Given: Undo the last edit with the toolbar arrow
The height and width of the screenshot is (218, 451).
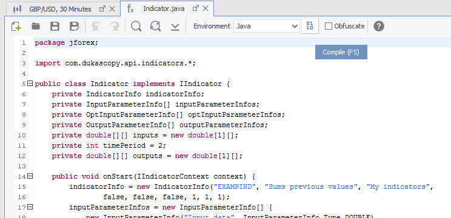Looking at the screenshot, I should 96,26.
